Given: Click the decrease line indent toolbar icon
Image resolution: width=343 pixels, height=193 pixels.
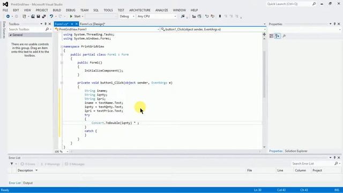Looking at the screenshot, I should [x=194, y=17].
